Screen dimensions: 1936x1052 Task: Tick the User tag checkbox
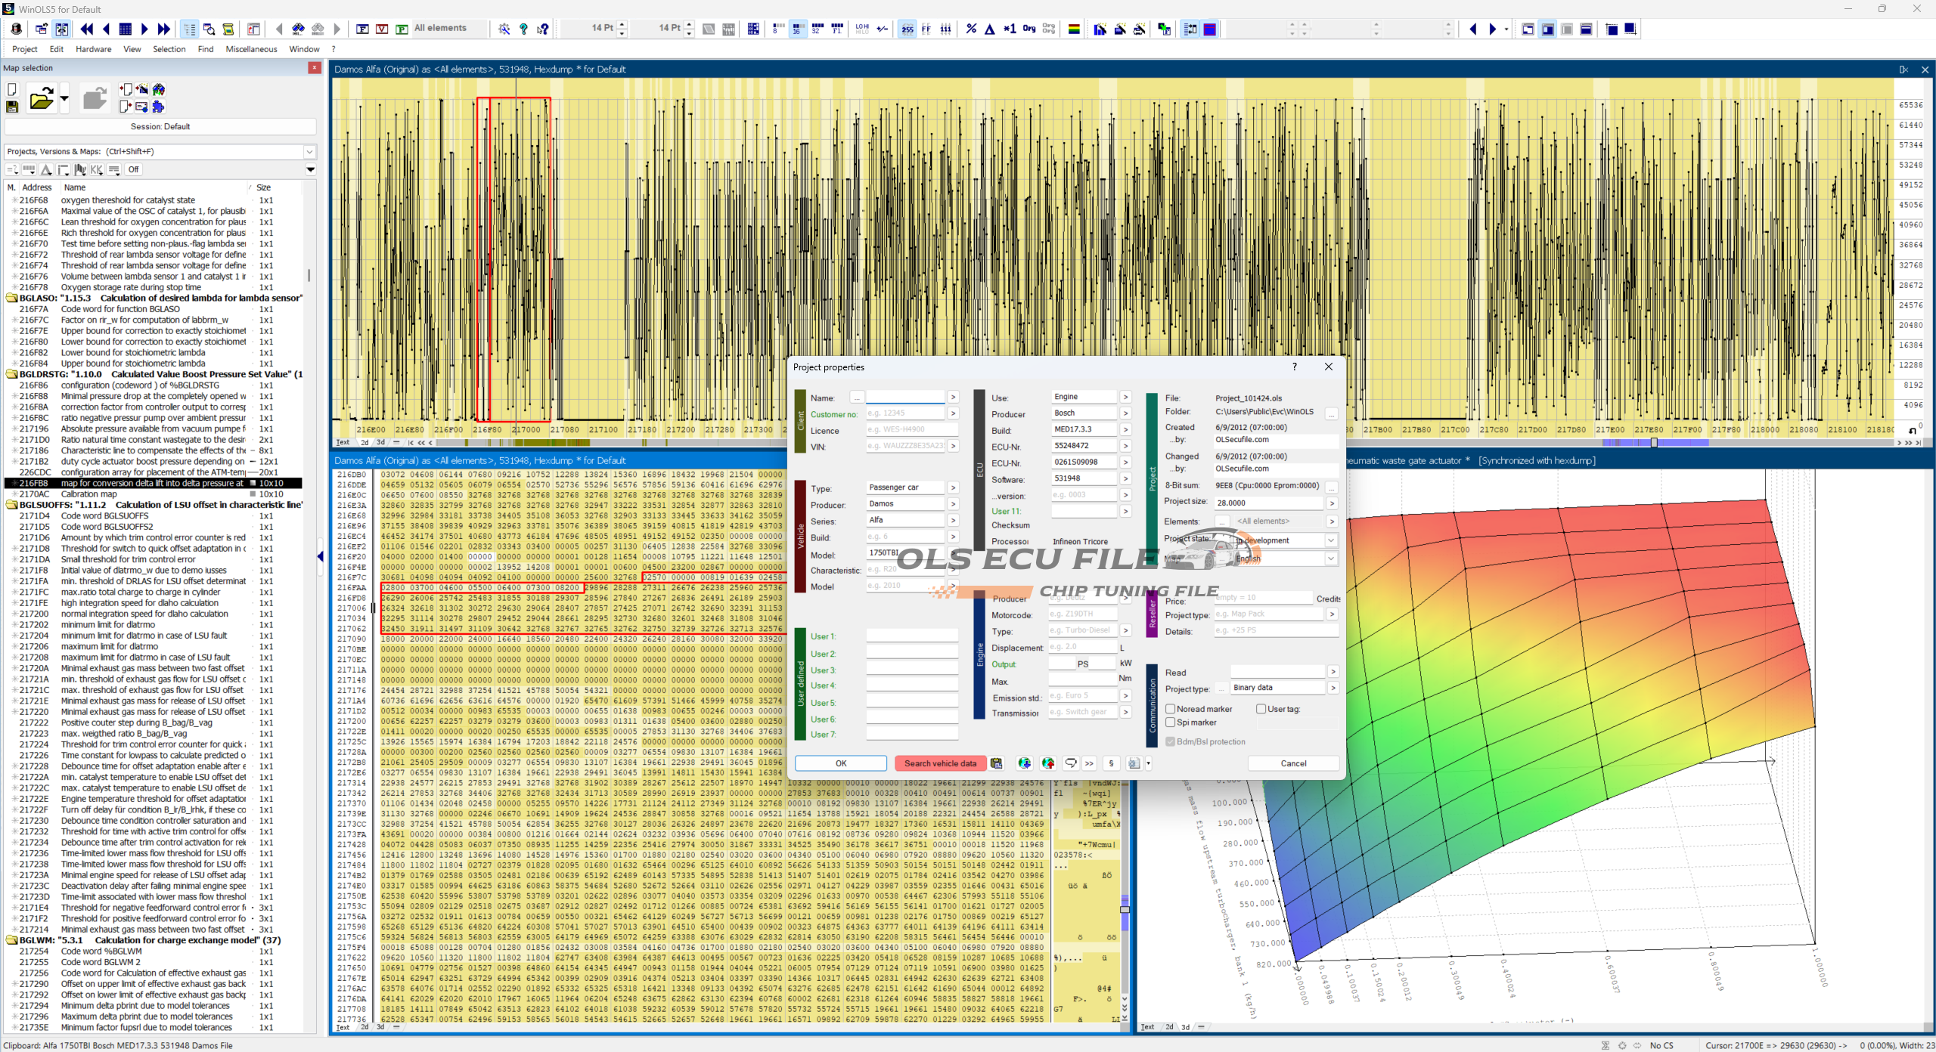click(x=1261, y=709)
